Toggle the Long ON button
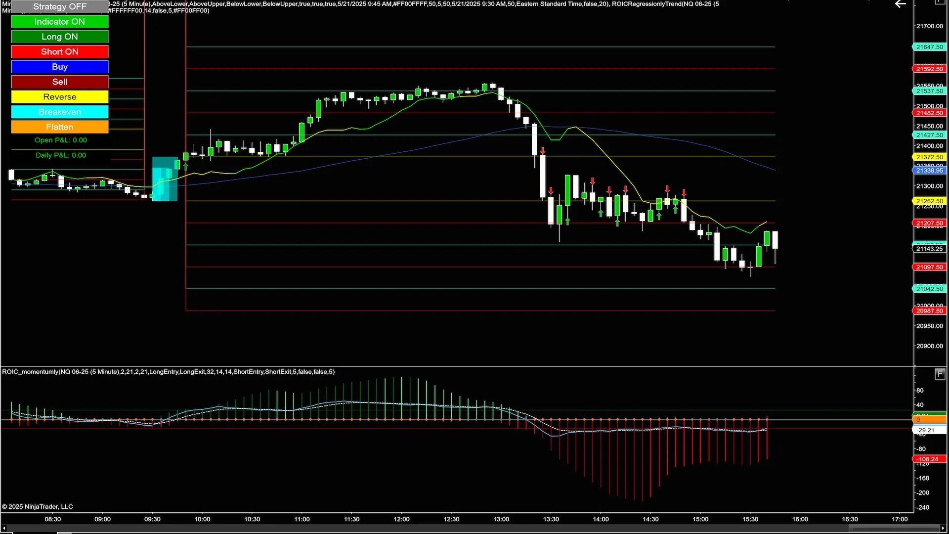949x534 pixels. tap(59, 37)
